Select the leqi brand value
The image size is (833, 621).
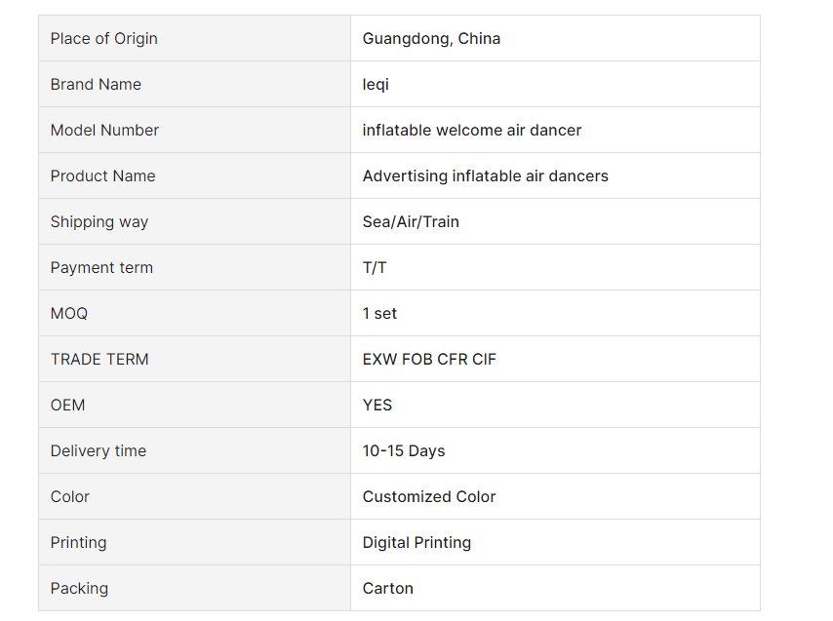tap(376, 85)
